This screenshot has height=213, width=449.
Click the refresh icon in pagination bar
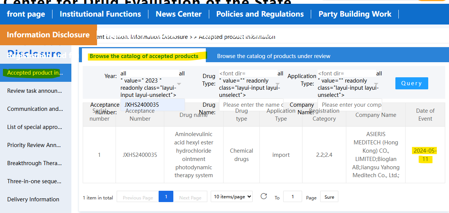(x=264, y=196)
